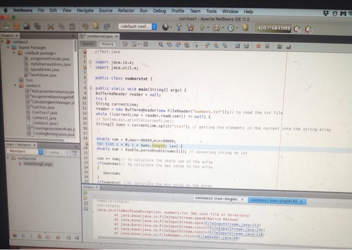Viewport: 352px width, 250px height.
Task: Click the Find Selection magnifier icon
Action: pyautogui.click(x=160, y=44)
